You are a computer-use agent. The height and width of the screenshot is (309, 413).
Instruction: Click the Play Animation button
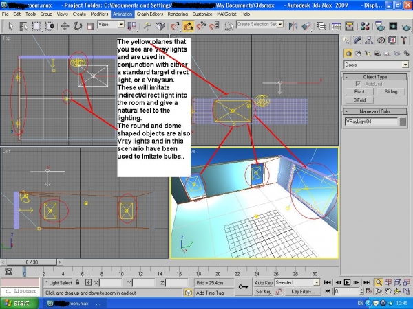point(347,282)
